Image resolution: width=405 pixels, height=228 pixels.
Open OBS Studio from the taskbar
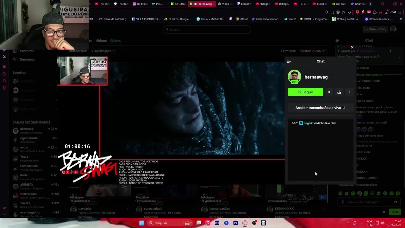pos(254,223)
